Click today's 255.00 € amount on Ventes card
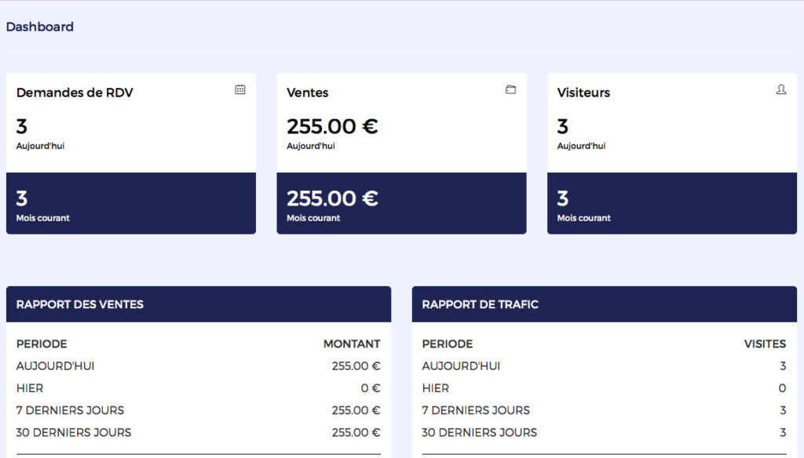The width and height of the screenshot is (804, 458). tap(332, 126)
